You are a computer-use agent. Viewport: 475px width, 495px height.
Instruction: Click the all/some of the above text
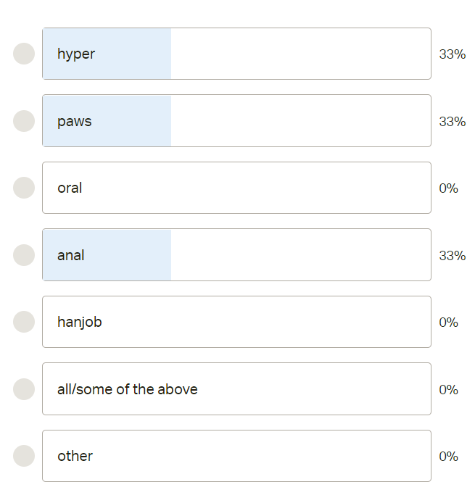[128, 389]
